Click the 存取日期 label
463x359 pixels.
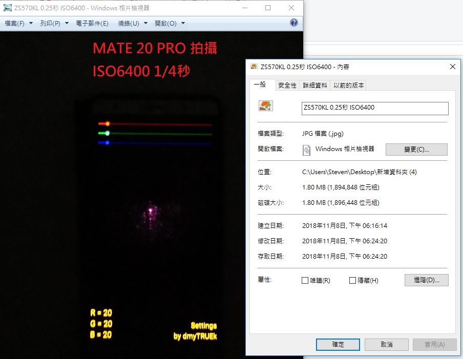[271, 256]
